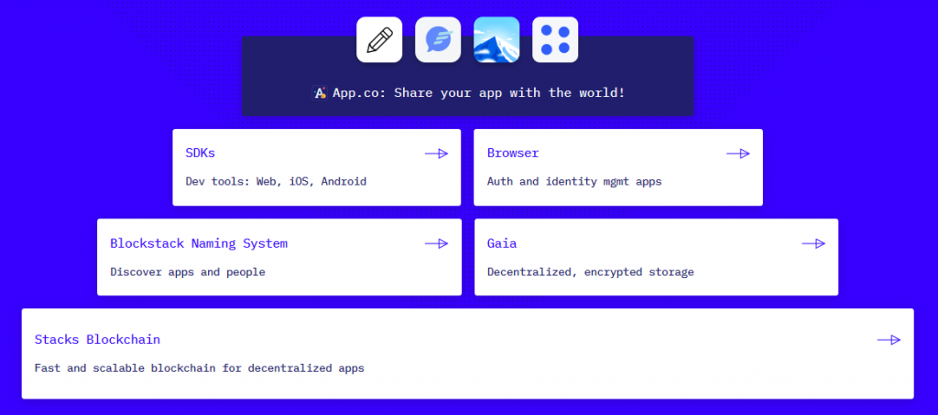Click the arrow on the Browser card

pyautogui.click(x=737, y=154)
